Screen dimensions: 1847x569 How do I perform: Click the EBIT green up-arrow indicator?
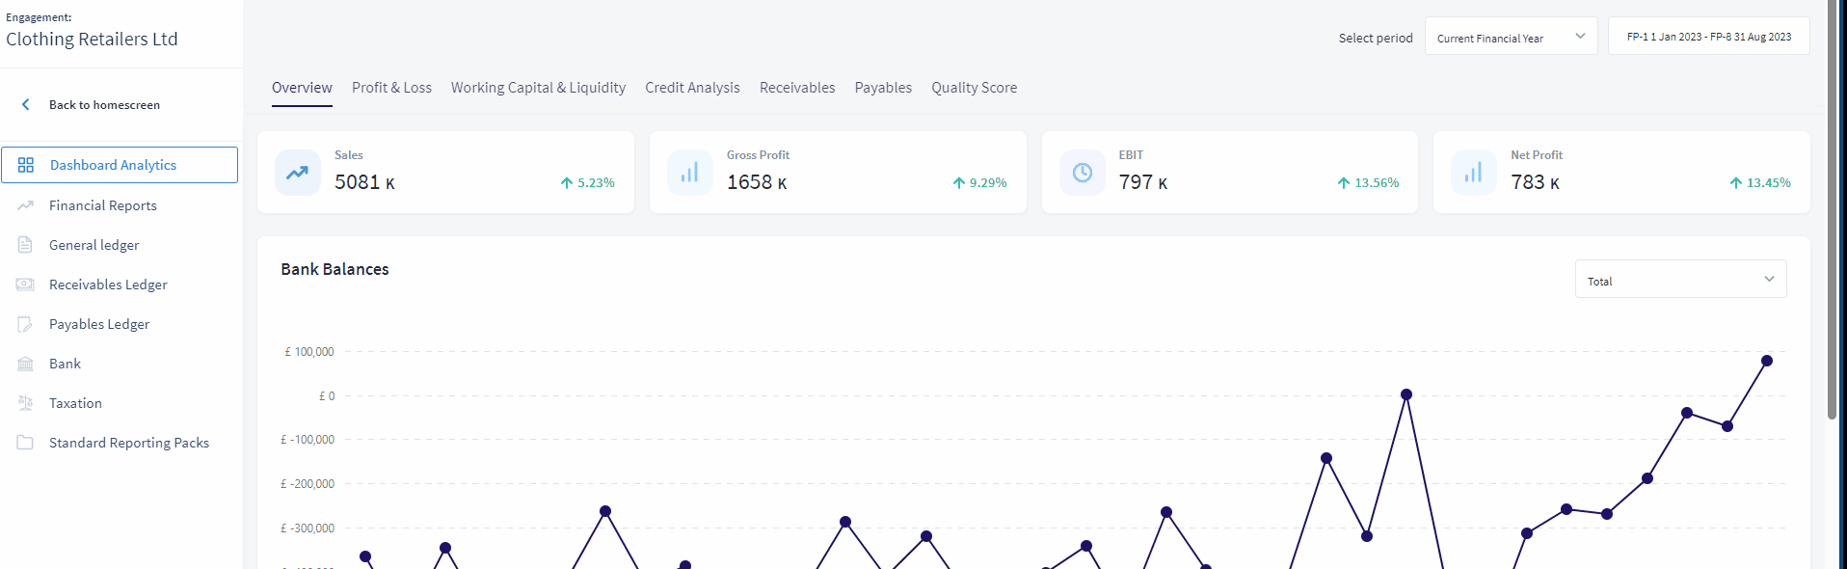coord(1344,182)
